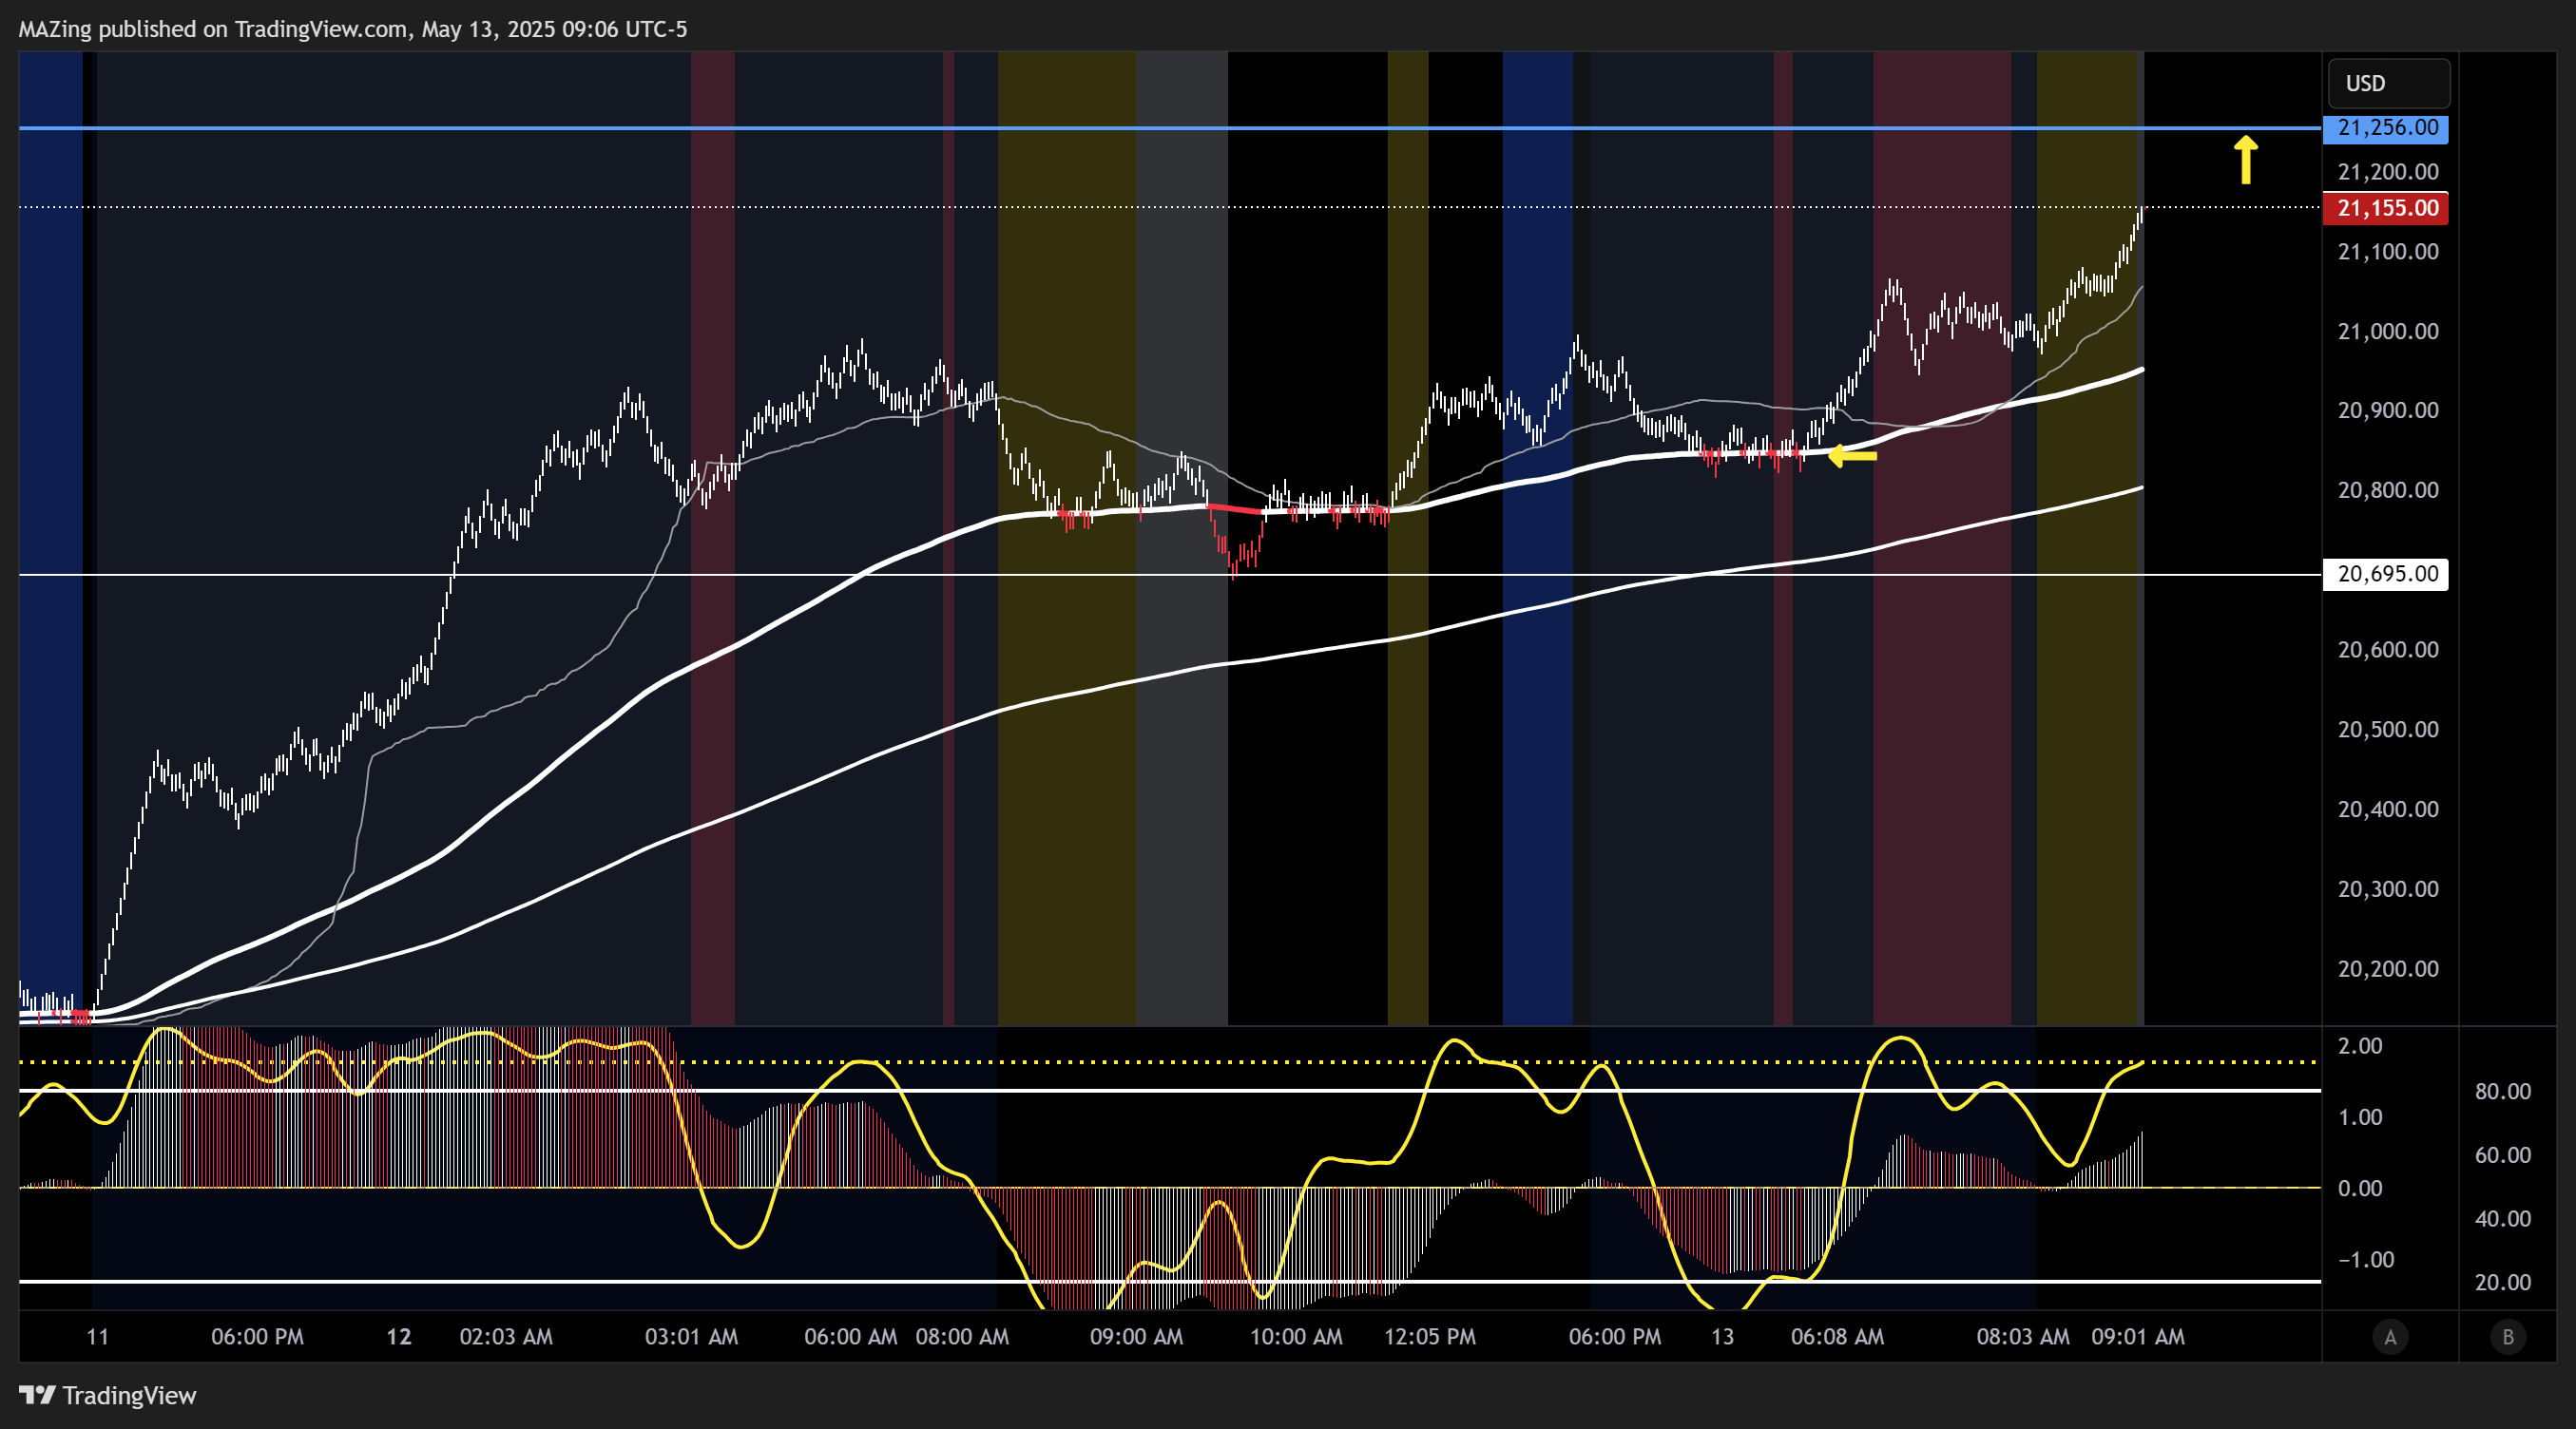2576x1429 pixels.
Task: Click the 21,000.00 price axis value
Action: pos(2388,332)
